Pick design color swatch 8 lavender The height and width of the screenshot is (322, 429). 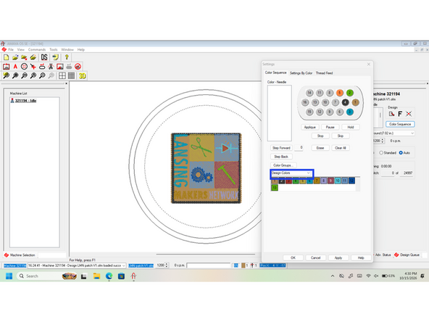point(324,181)
